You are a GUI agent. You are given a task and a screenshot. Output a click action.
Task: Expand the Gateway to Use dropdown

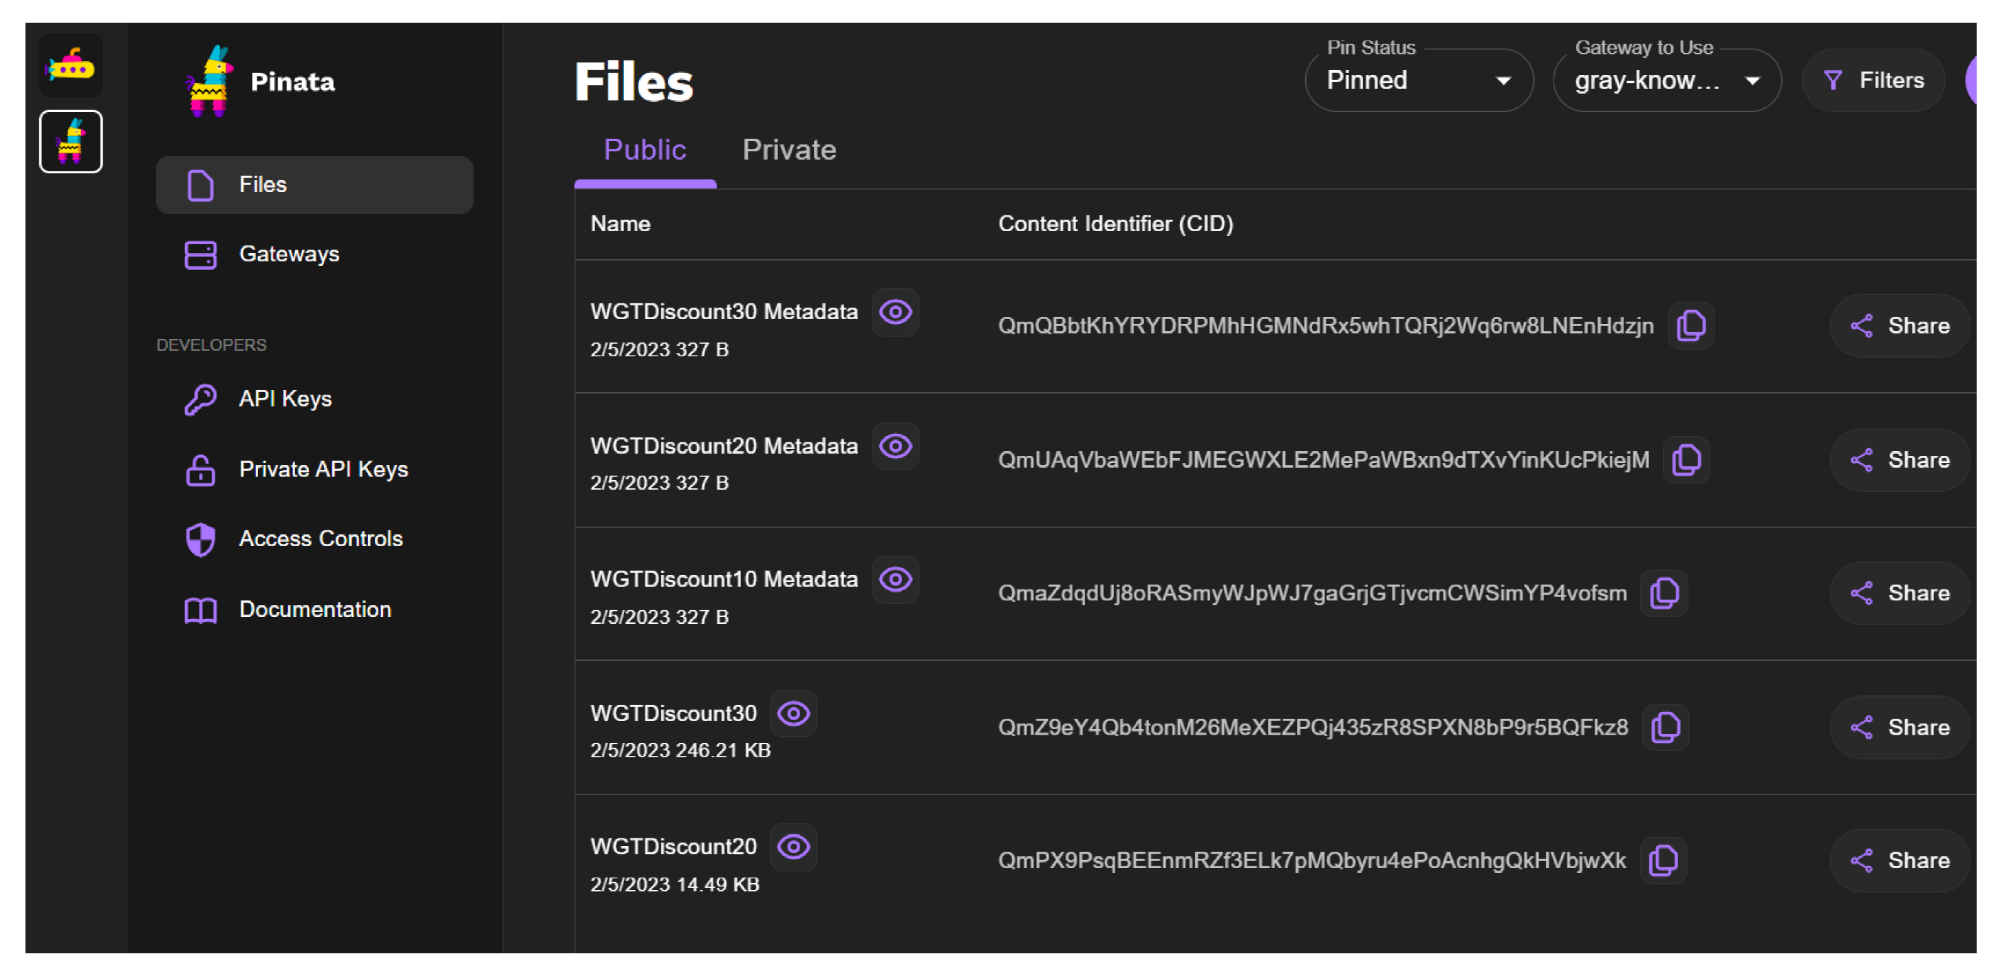click(1666, 80)
